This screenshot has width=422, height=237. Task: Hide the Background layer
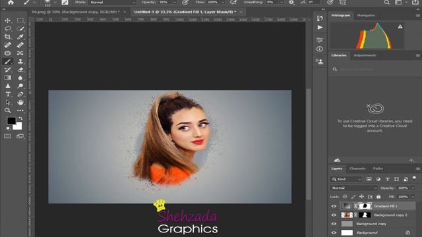click(334, 232)
